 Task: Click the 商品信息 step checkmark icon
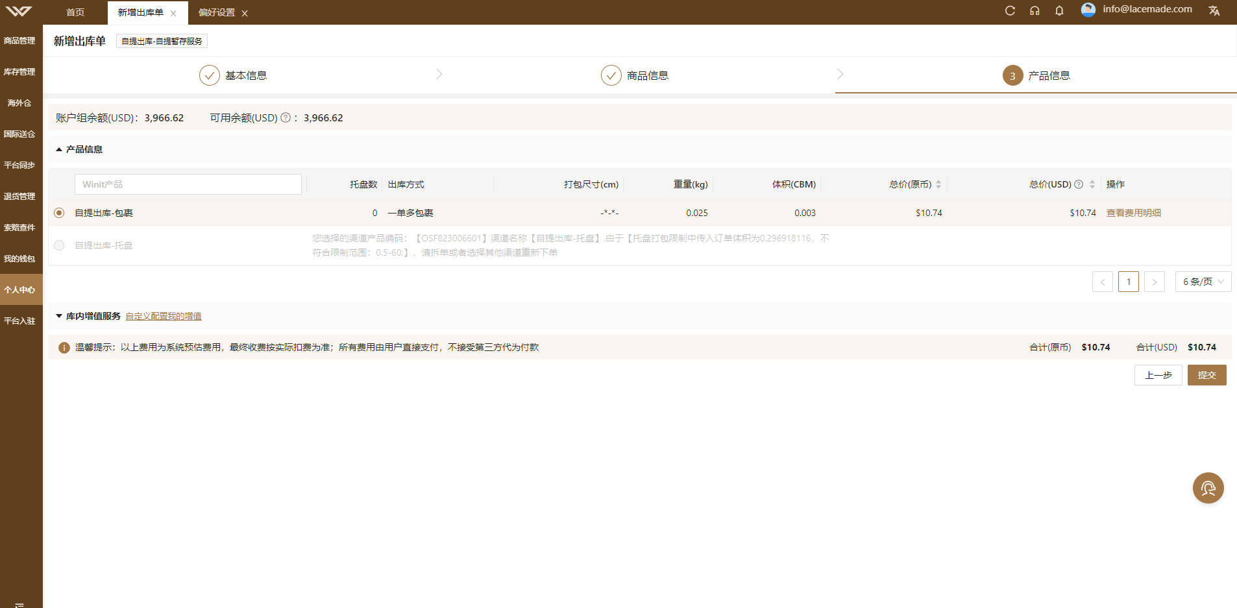611,75
